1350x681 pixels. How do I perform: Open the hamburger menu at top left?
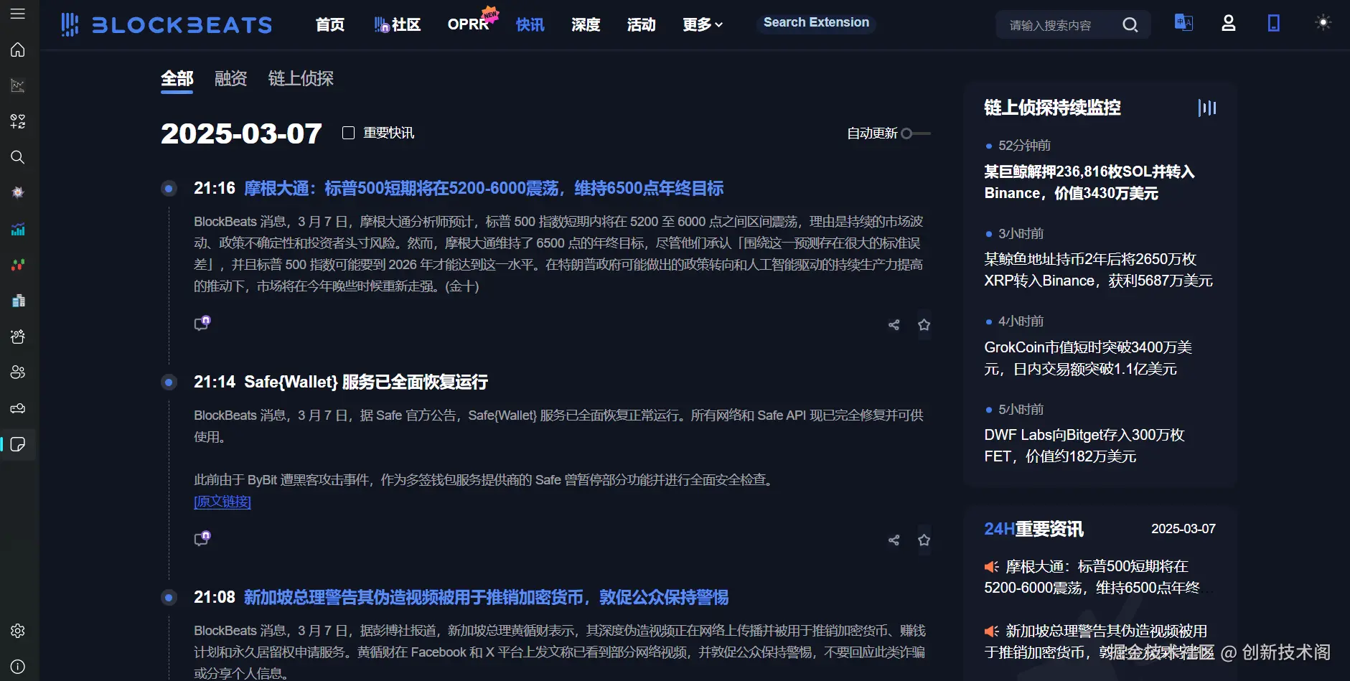(x=17, y=12)
